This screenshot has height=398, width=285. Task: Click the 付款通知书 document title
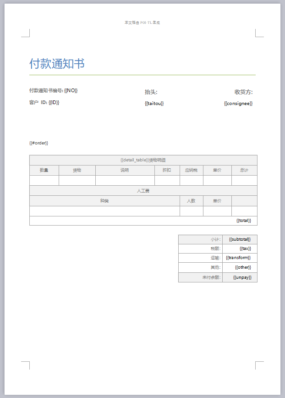(x=57, y=64)
